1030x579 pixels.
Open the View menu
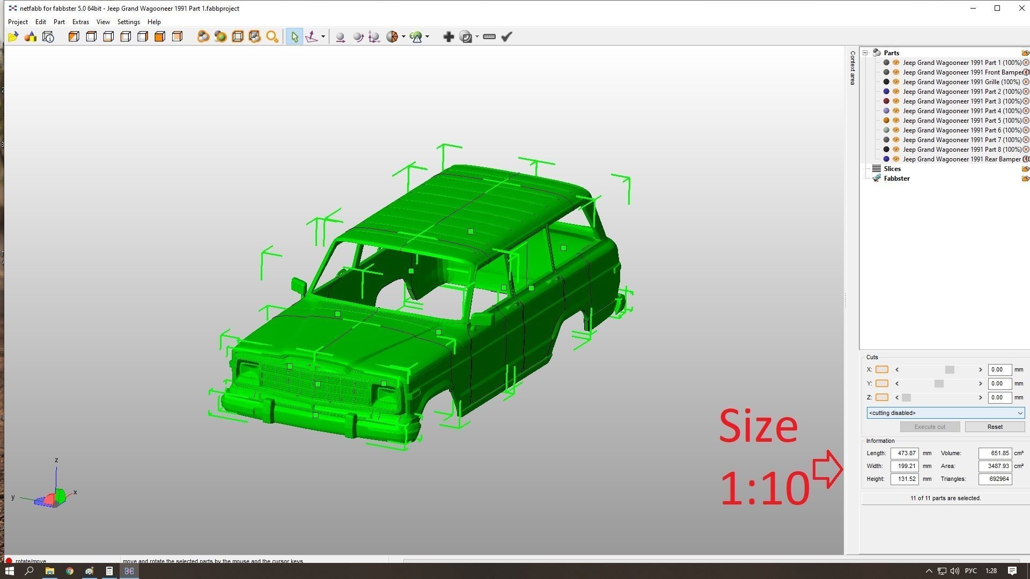point(103,22)
